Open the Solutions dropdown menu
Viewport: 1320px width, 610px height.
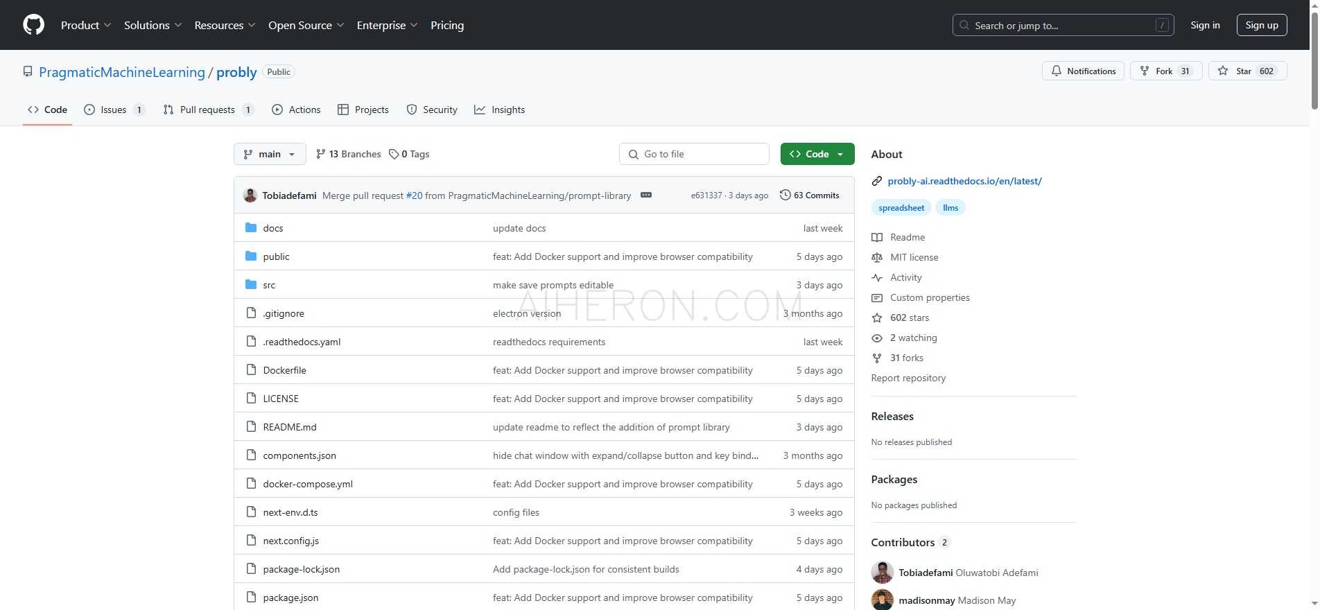tap(153, 25)
